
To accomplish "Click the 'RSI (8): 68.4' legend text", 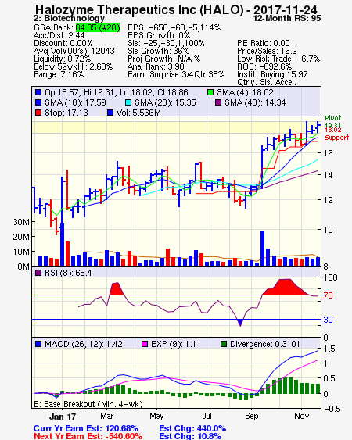I will (x=68, y=273).
